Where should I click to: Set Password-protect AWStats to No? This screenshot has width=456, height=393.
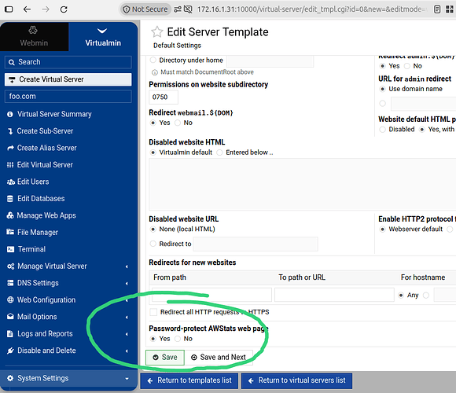(178, 339)
